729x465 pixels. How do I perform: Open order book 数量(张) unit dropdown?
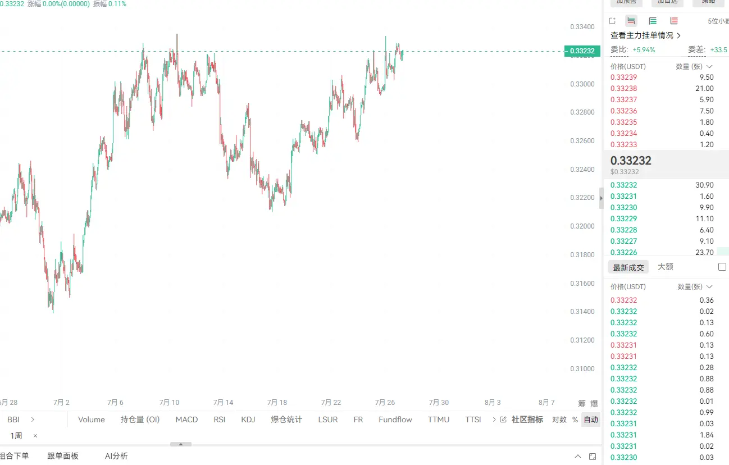694,66
